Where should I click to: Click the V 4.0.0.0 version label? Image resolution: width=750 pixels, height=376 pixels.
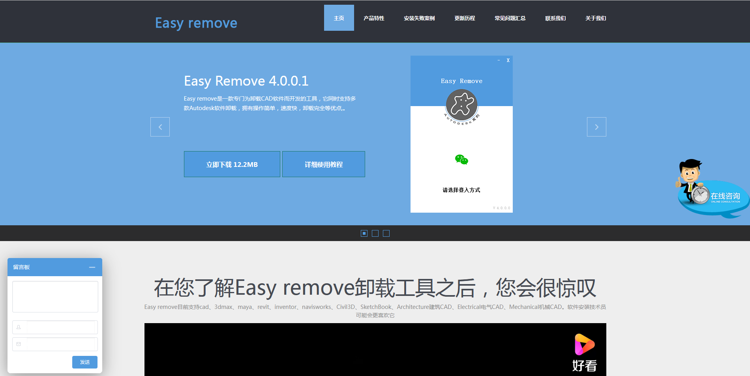(x=502, y=208)
